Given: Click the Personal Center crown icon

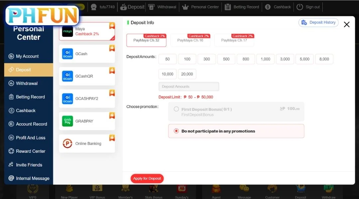Looking at the screenshot, I should point(185,7).
